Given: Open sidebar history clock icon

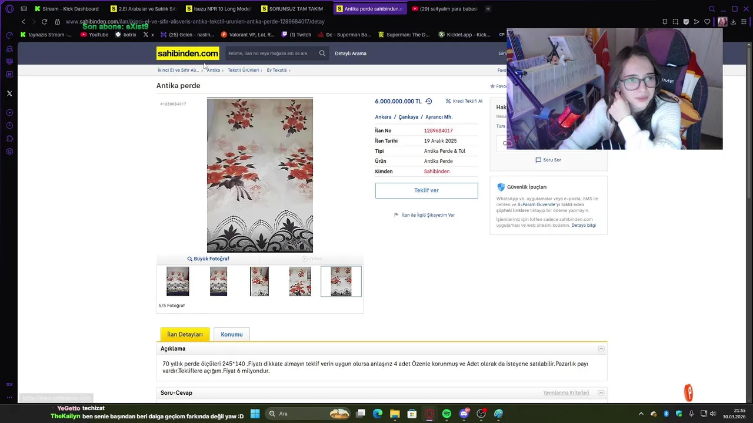Looking at the screenshot, I should click(x=9, y=126).
